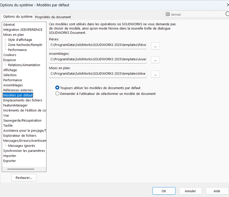This screenshot has width=229, height=197.
Task: Open the Options du système tab
Action: point(18,17)
